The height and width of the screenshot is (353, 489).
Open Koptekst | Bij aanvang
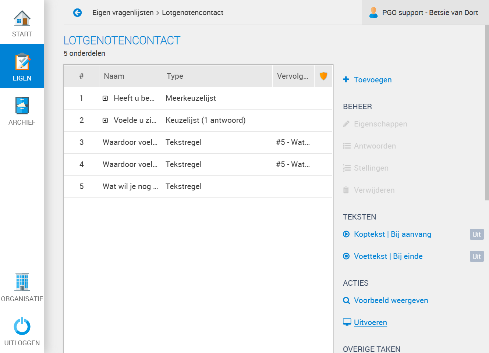pyautogui.click(x=392, y=234)
